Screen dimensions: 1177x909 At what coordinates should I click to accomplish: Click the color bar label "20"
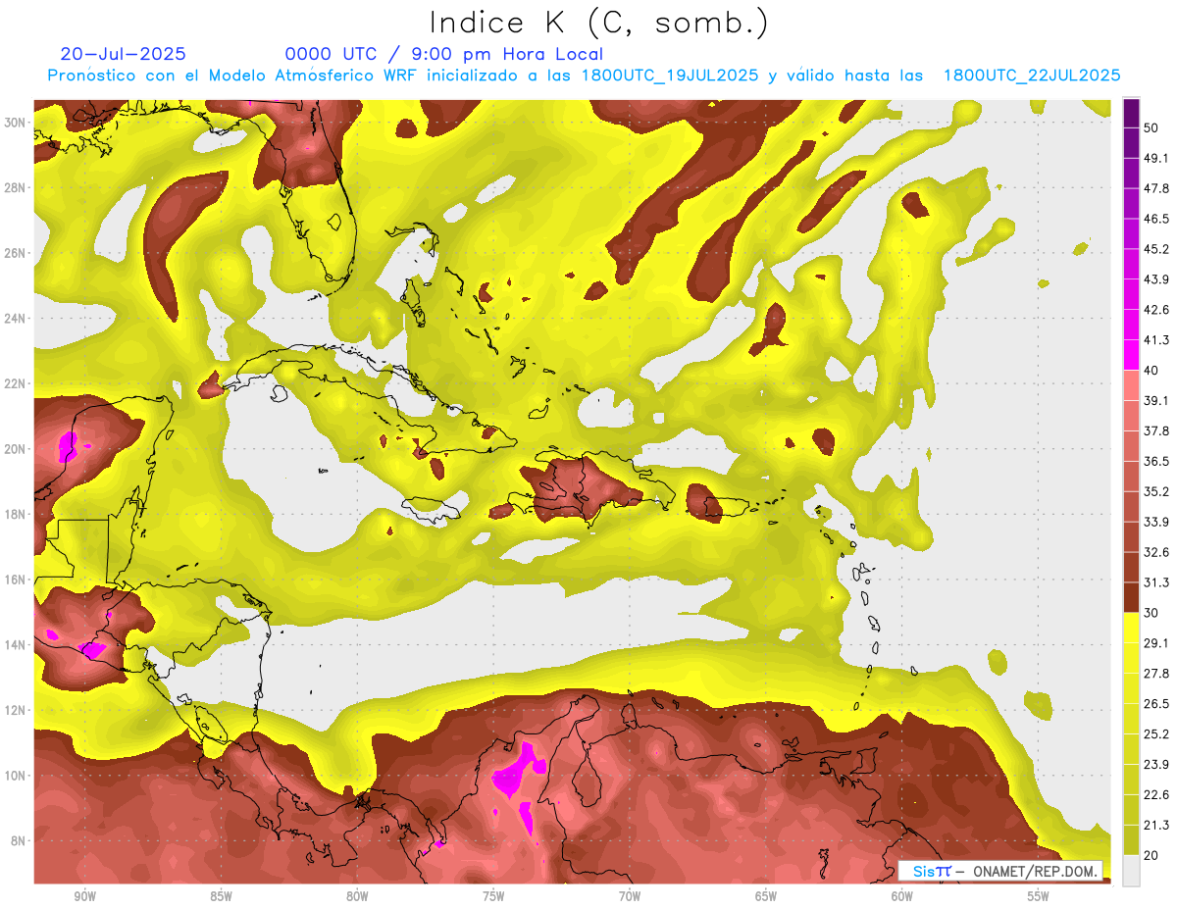point(1153,855)
